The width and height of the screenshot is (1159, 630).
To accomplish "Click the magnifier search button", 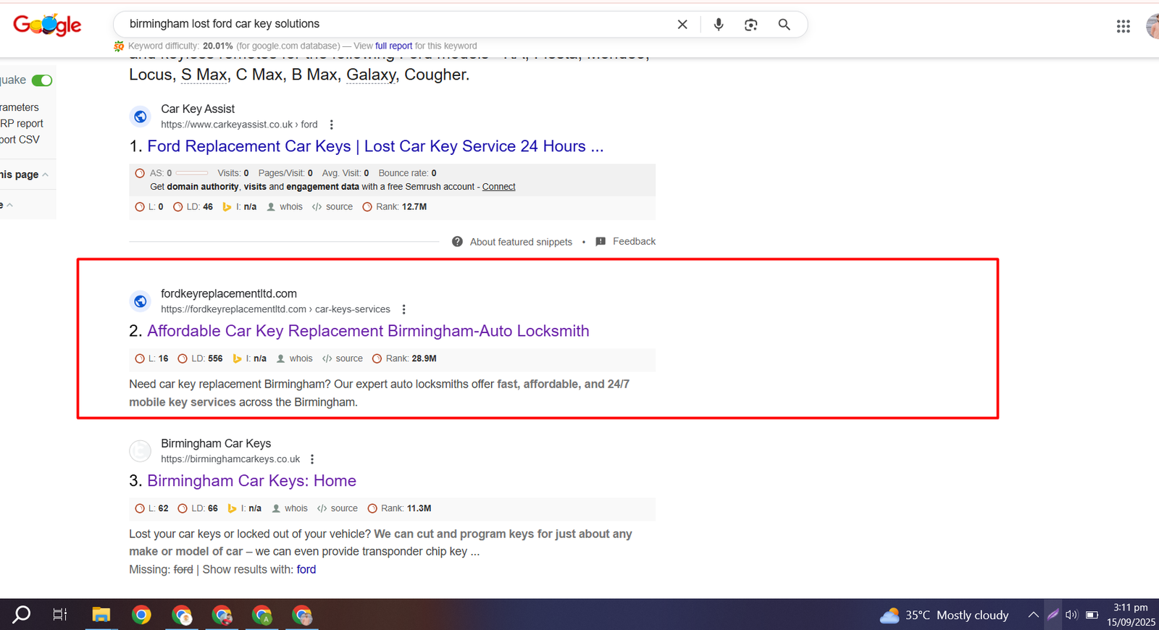I will click(x=784, y=25).
